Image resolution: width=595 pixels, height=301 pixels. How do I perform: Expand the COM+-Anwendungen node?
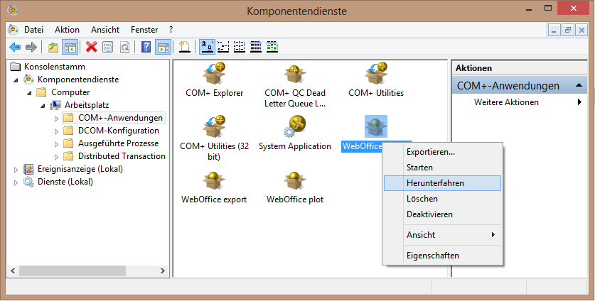tap(57, 119)
